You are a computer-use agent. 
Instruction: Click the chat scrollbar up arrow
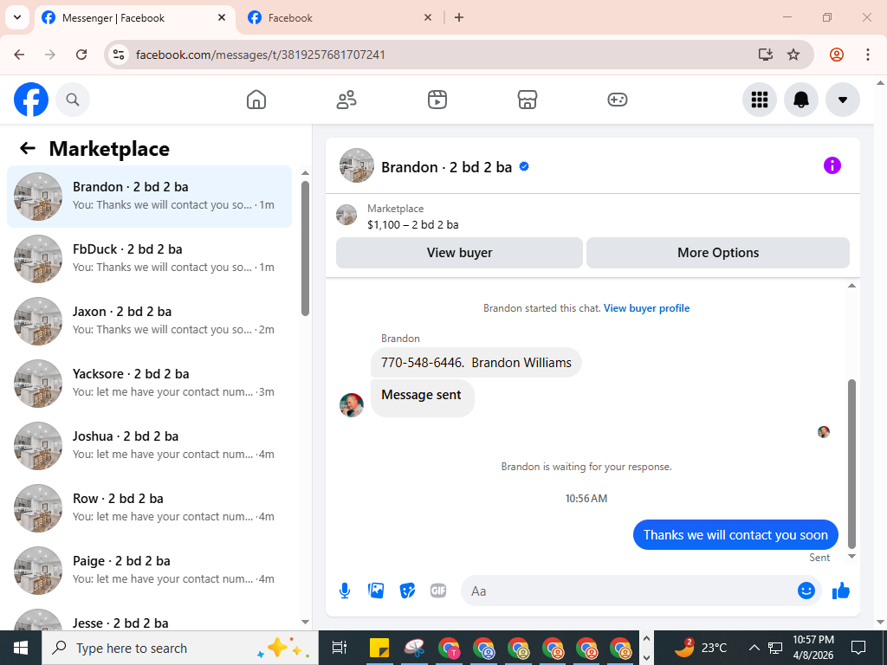click(851, 286)
